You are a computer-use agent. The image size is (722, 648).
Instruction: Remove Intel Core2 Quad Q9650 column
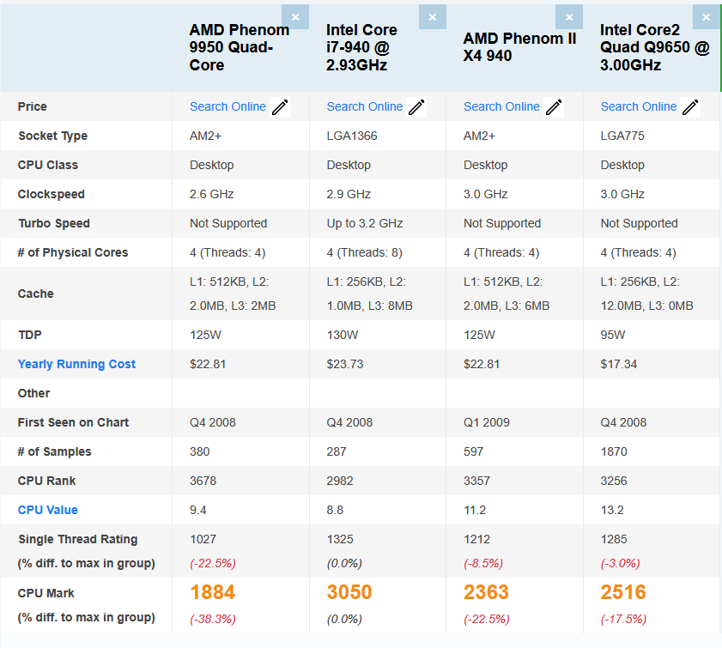(x=707, y=17)
